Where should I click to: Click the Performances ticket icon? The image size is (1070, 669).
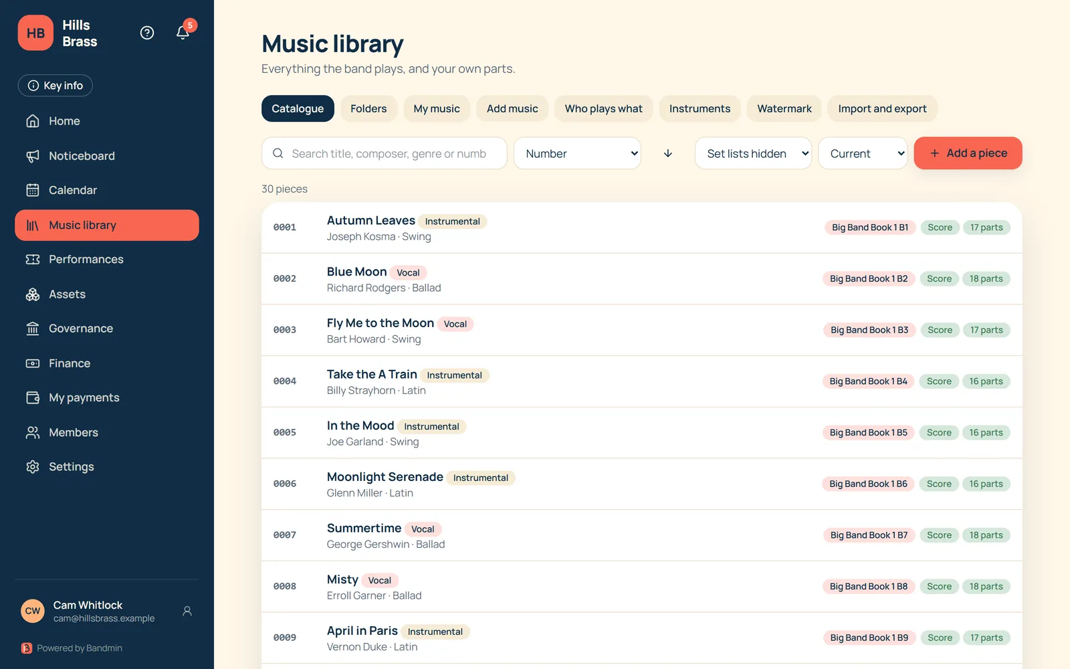pos(33,260)
